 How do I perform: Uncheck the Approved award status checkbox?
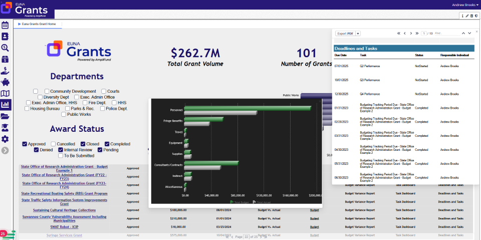pos(25,144)
